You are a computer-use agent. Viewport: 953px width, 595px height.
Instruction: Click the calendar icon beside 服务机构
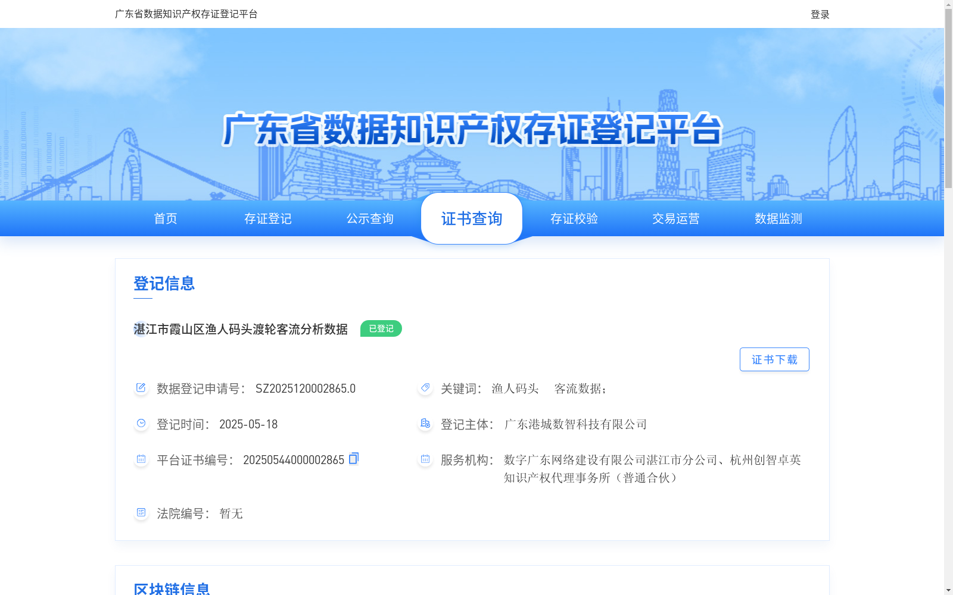[425, 459]
